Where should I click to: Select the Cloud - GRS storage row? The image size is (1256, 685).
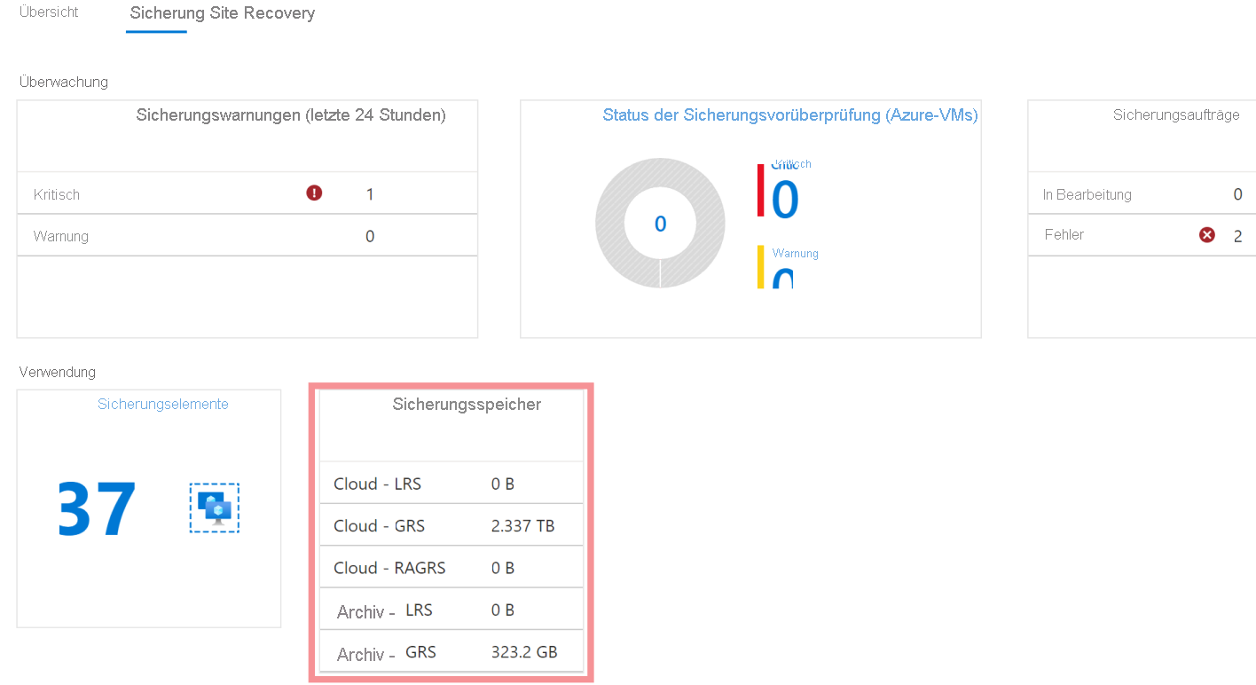click(451, 524)
